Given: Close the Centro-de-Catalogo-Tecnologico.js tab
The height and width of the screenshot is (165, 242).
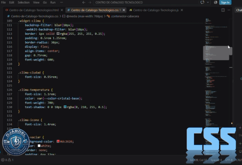Looking at the screenshot, I should pos(182,10).
